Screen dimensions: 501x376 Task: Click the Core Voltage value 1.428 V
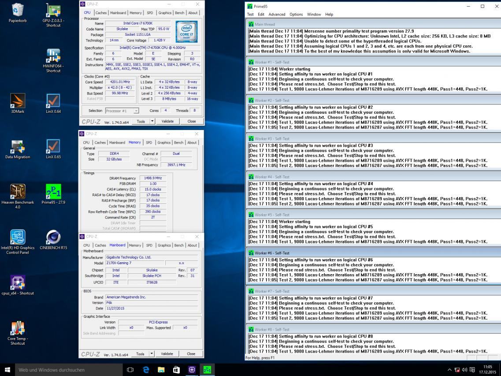[160, 40]
